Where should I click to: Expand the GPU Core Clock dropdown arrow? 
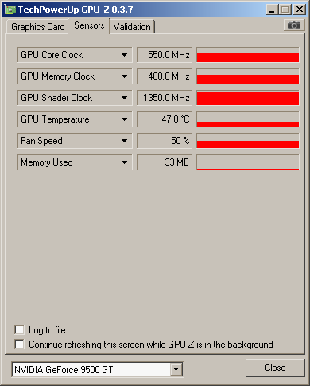point(124,55)
